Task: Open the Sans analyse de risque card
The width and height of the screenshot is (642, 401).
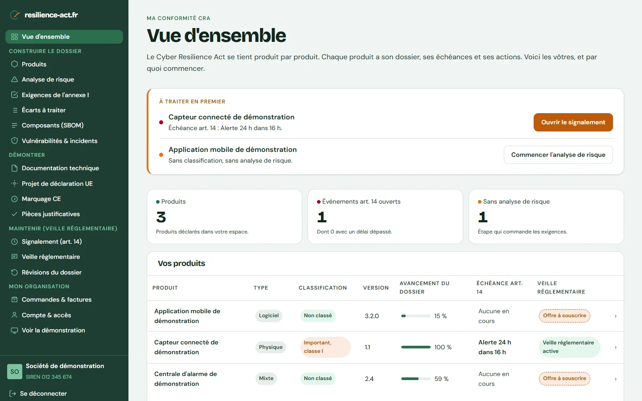Action: [546, 217]
